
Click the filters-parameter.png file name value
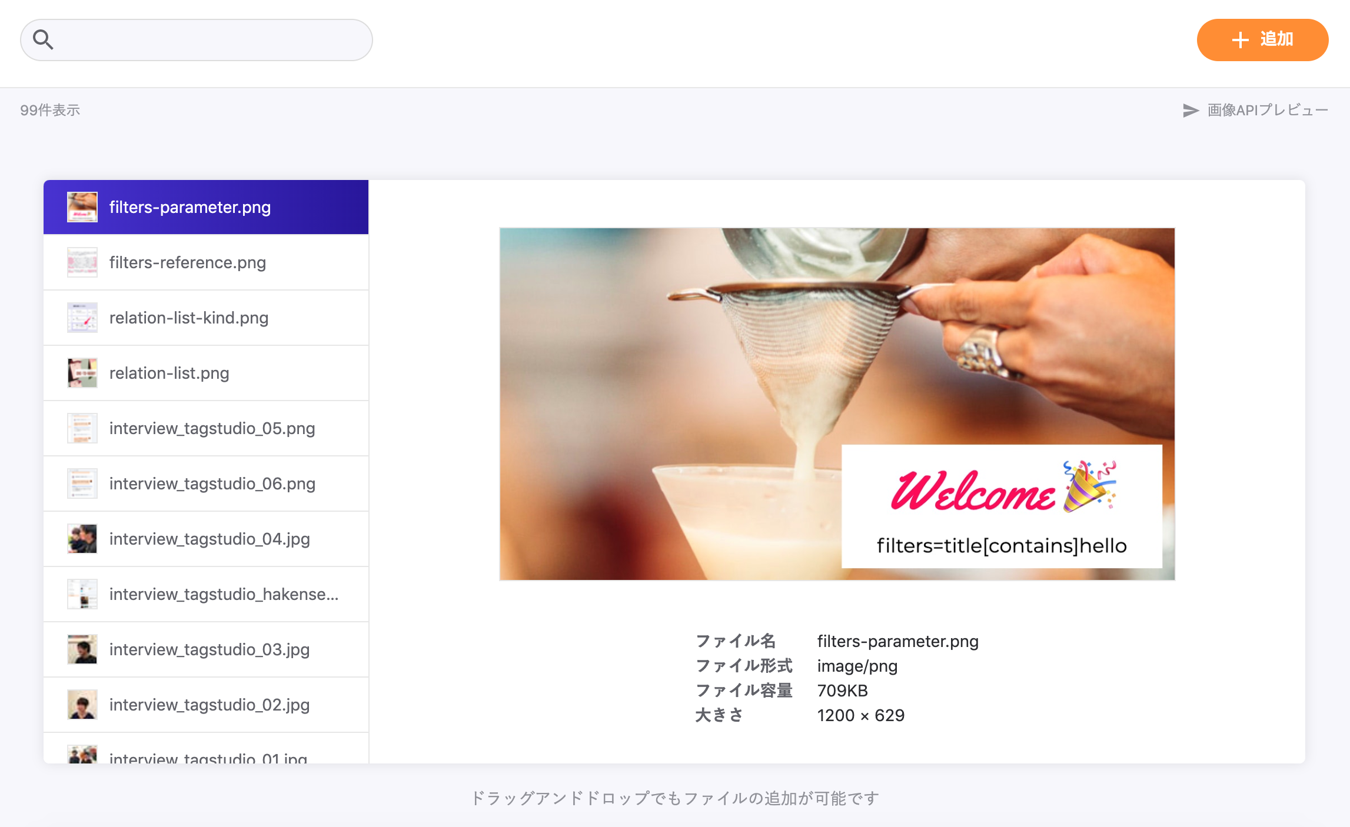(897, 641)
